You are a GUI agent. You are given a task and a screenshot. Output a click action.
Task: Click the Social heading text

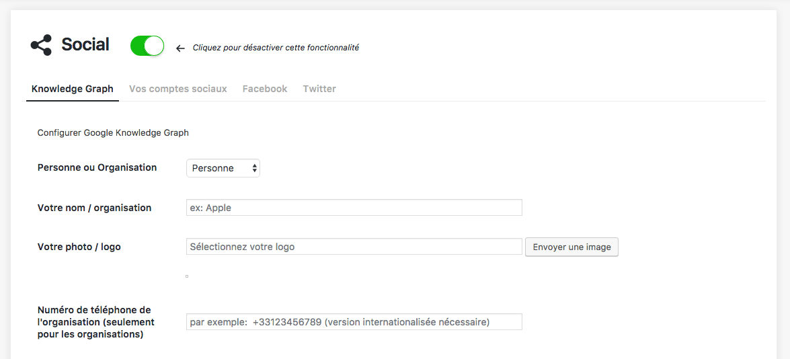click(85, 45)
